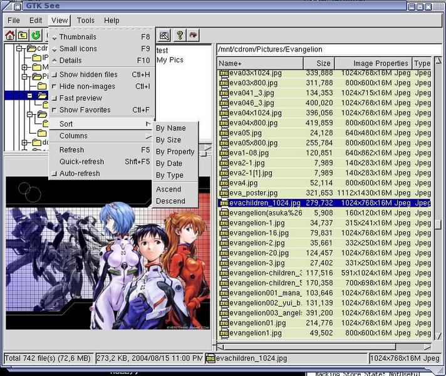The image size is (446, 376).
Task: Click JPG icon beside eva_poster.jpg
Action: (224, 193)
